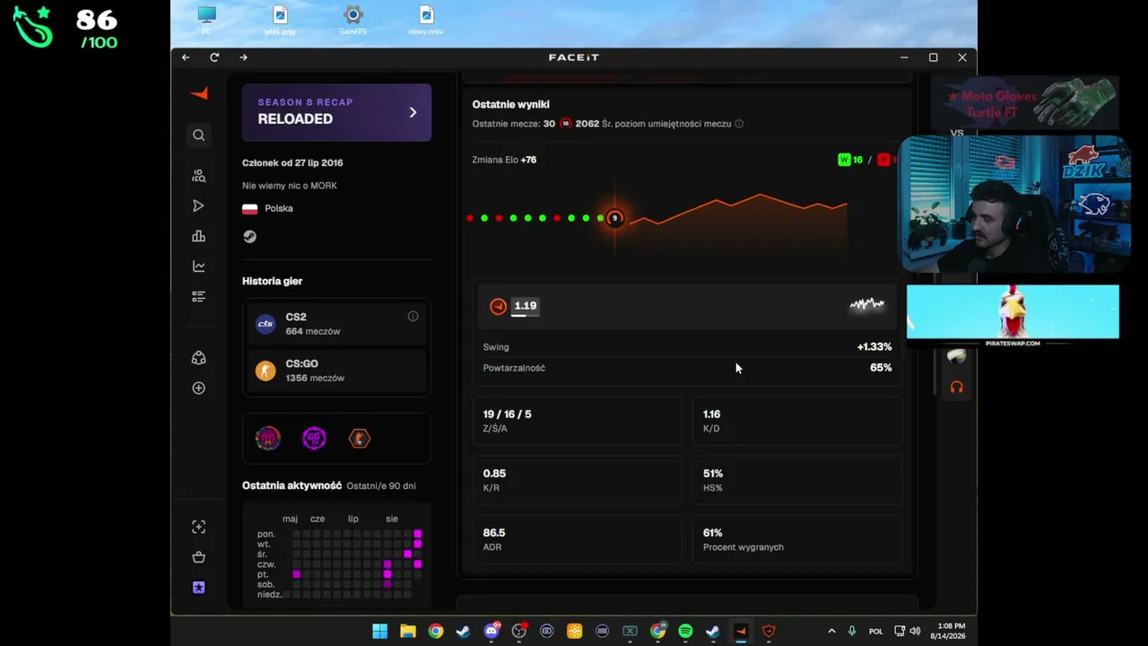Click the 86.5 ADR stat card
Screen dimensions: 1148x646
pyautogui.click(x=577, y=539)
